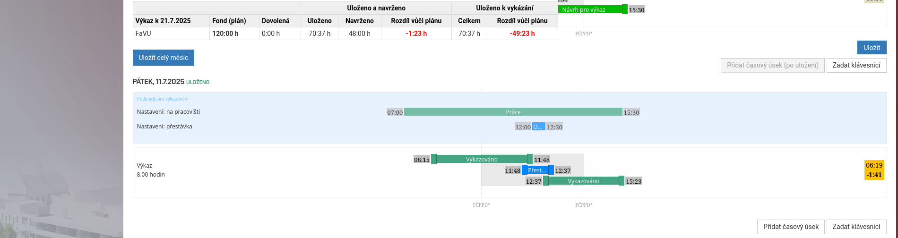Viewport: 898px width, 238px height.
Task: Click the first Vykazováno bar from 08:15
Action: 482,159
